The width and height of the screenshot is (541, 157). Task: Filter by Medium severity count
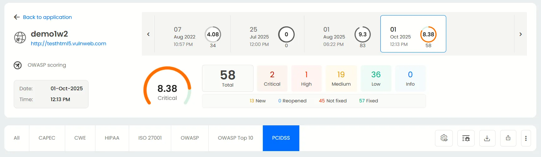[341, 78]
